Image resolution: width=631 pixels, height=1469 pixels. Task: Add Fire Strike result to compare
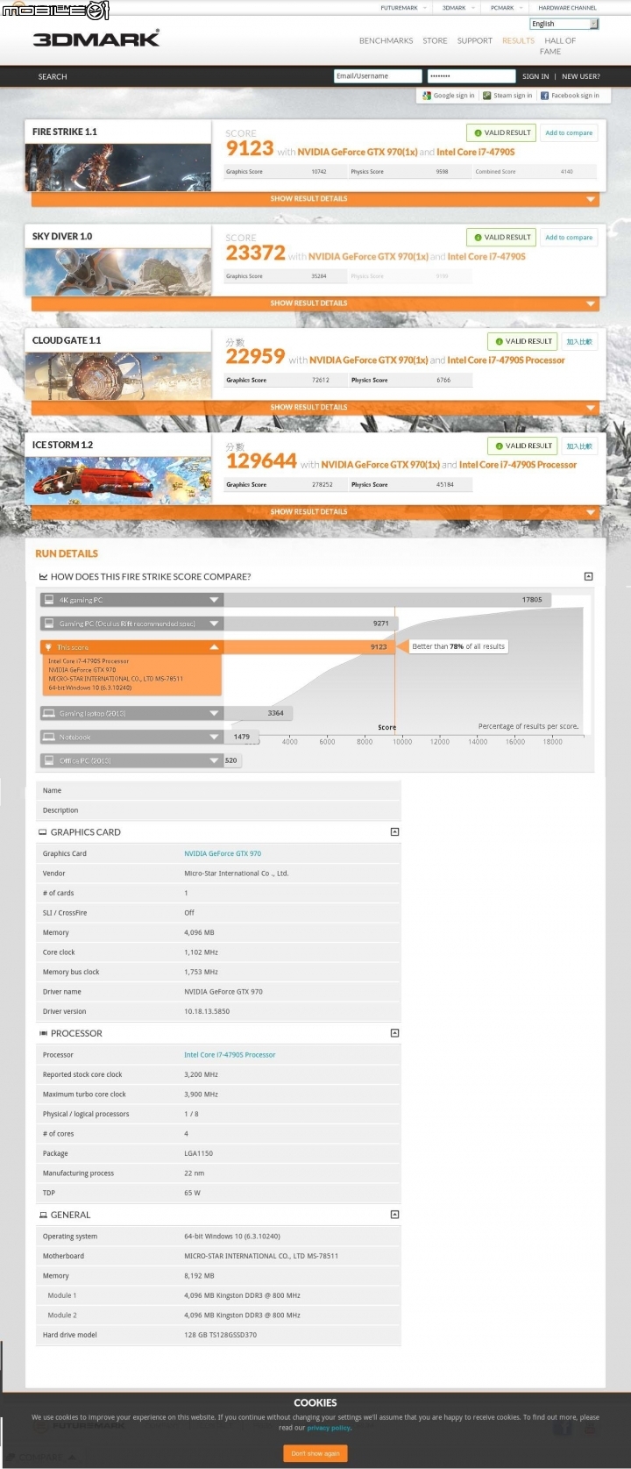pos(569,132)
